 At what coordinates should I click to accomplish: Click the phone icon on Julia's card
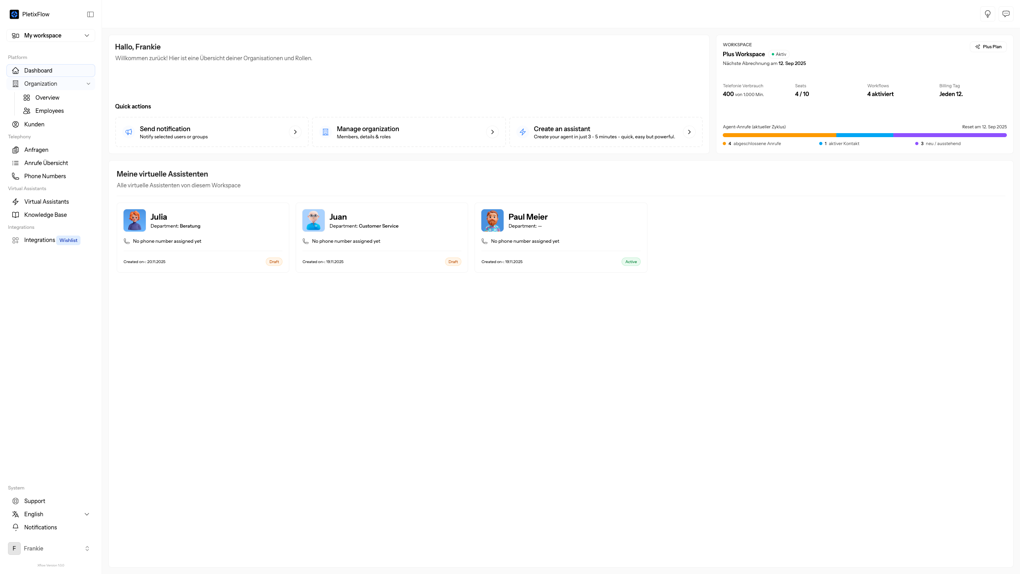[x=127, y=241]
